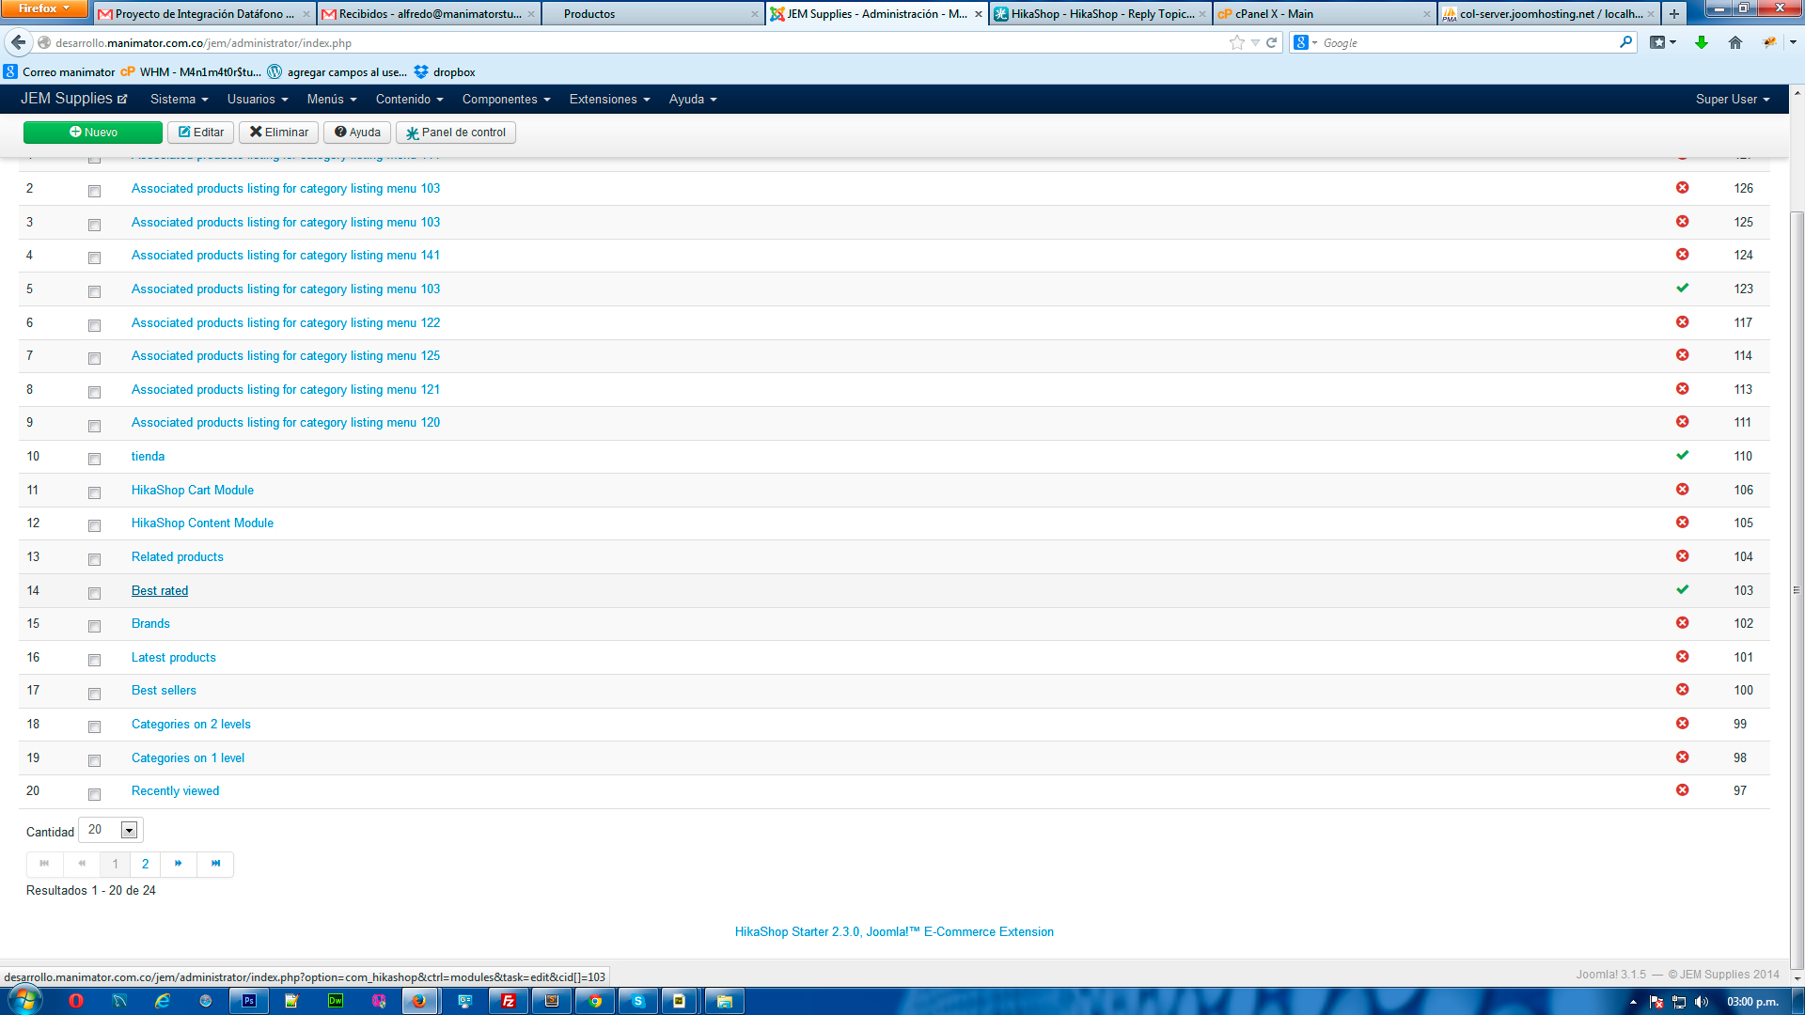Screen dimensions: 1805x1015
Task: Click the red unpublished icon for tienda's neighbor HikaShop Cart Module
Action: (1682, 490)
